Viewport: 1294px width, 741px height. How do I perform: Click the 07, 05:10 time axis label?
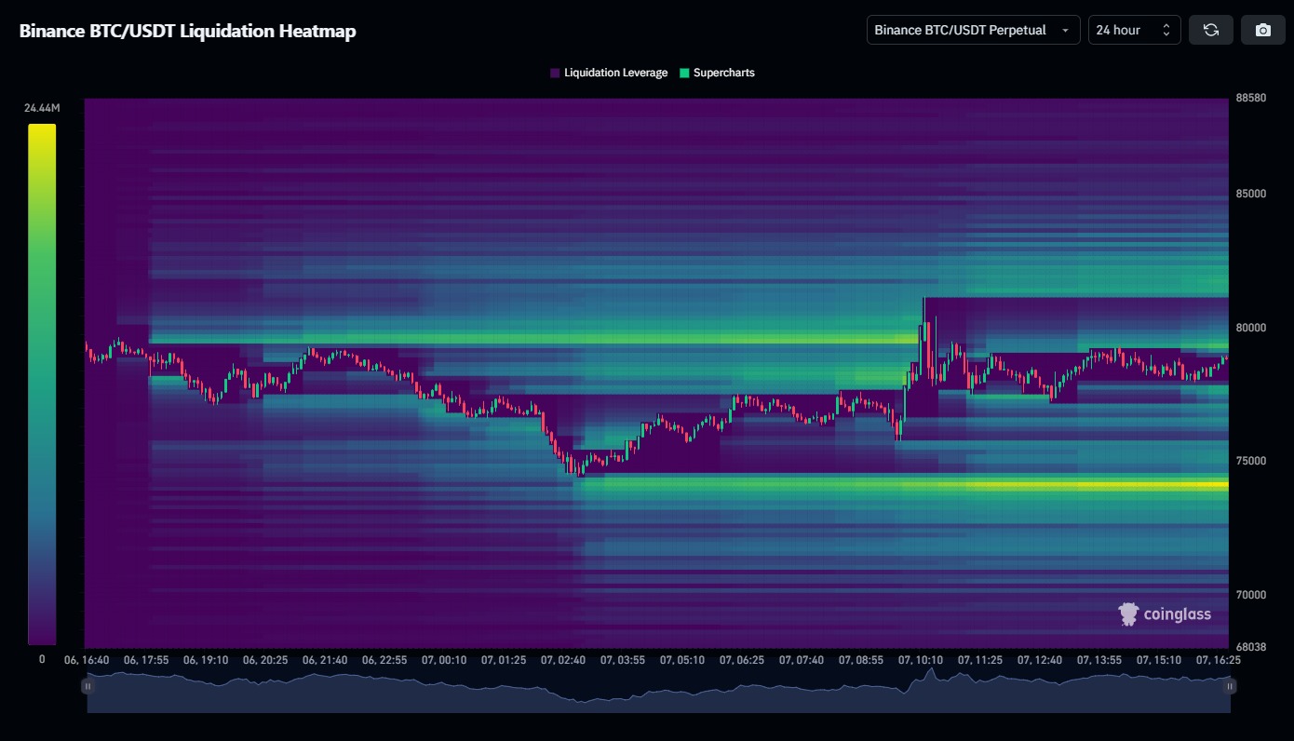pos(682,660)
